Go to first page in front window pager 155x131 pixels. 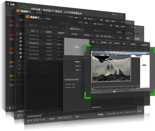pyautogui.click(x=28, y=120)
